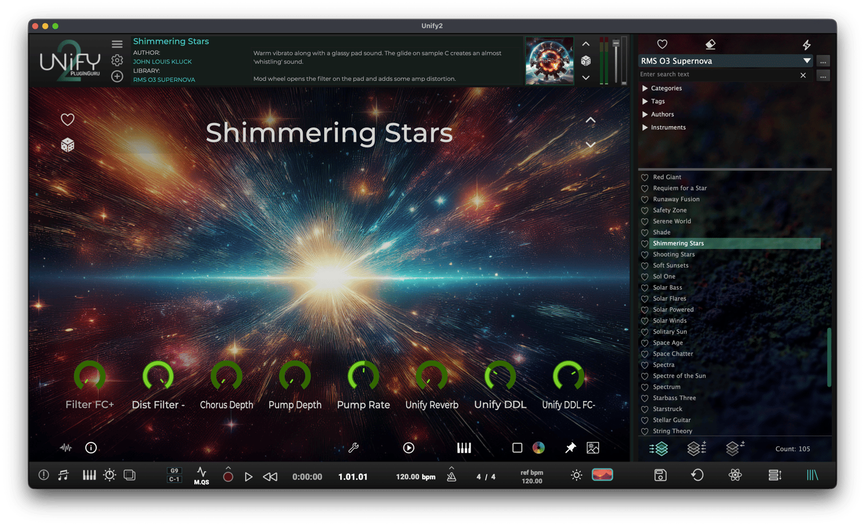The height and width of the screenshot is (526, 865).
Task: Expand the Categories filter
Action: (x=645, y=88)
